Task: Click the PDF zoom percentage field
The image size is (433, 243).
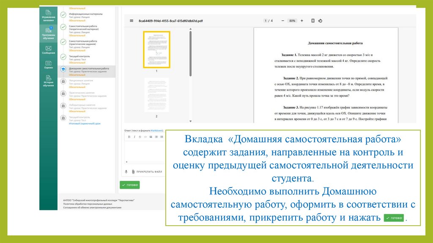Action: (292, 21)
